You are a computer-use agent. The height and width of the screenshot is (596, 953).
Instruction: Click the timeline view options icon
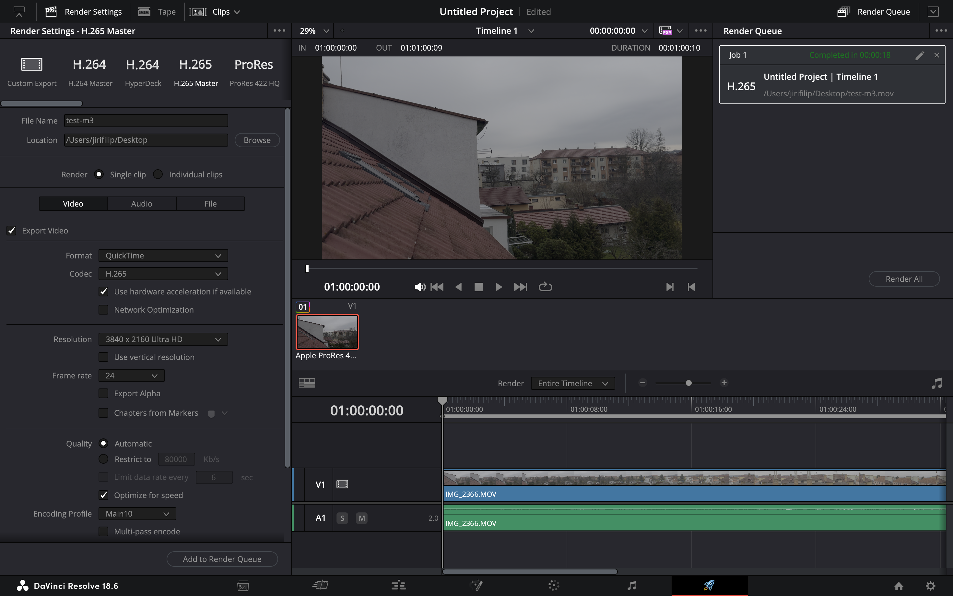[307, 383]
